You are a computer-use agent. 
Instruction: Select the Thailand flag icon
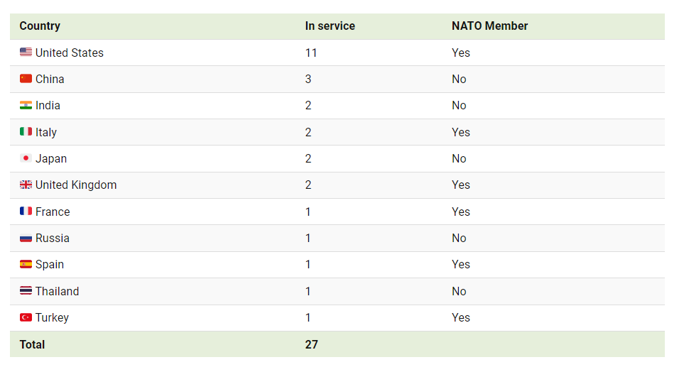click(26, 291)
